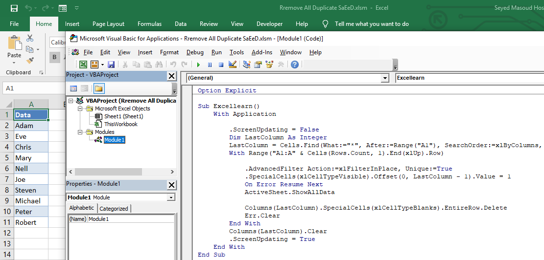The height and width of the screenshot is (260, 544).
Task: Select Module1 in project tree
Action: [x=115, y=140]
